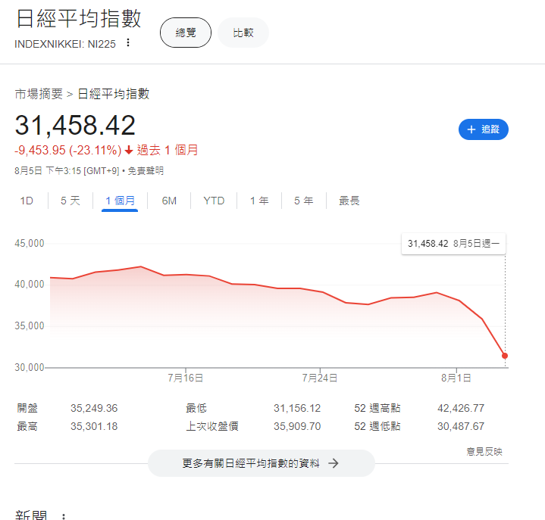This screenshot has width=545, height=520.
Task: Switch chart to 1D range
Action: [x=27, y=201]
